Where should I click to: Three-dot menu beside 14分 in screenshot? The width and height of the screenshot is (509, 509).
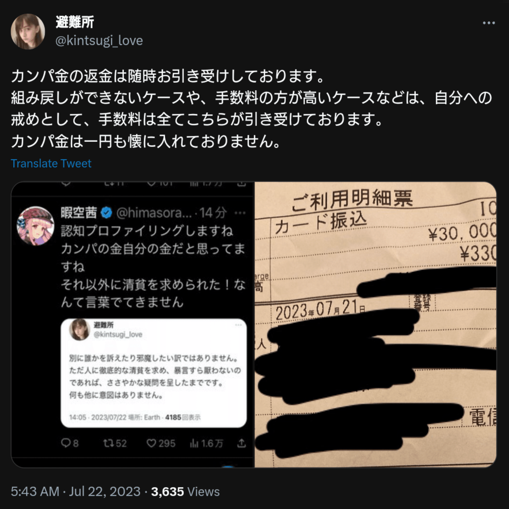pyautogui.click(x=240, y=213)
